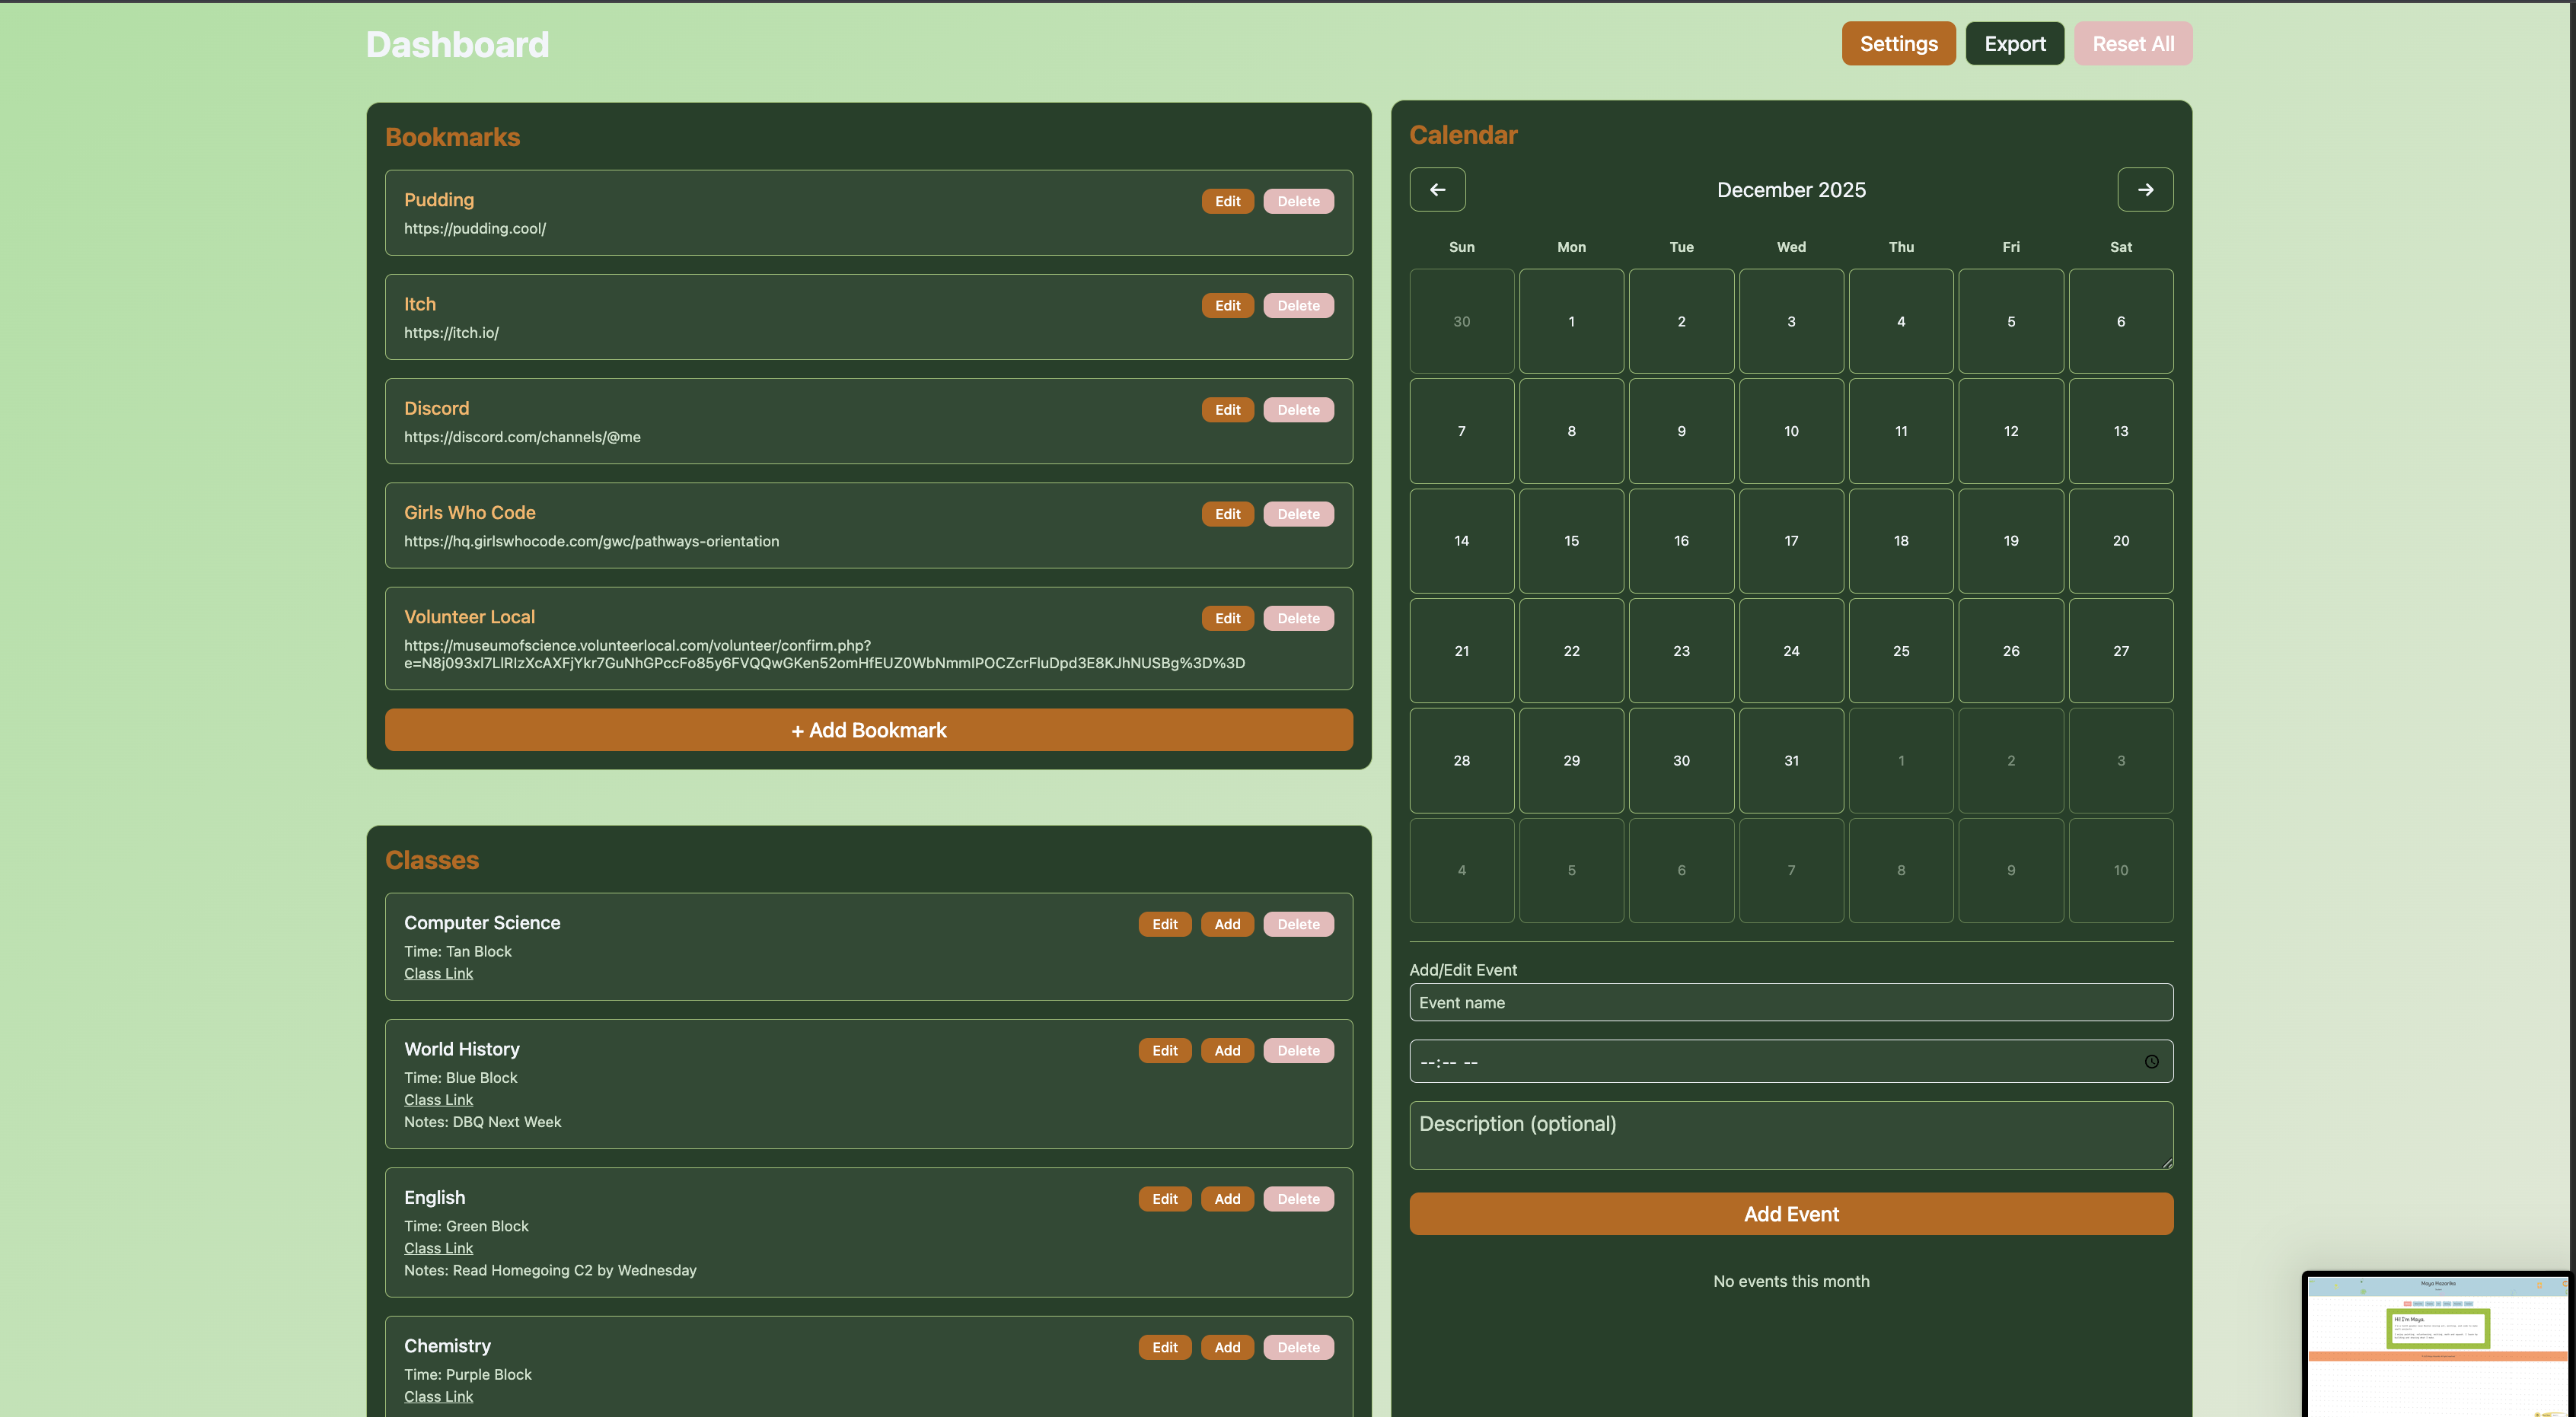Navigate to the previous calendar month

(x=1437, y=189)
